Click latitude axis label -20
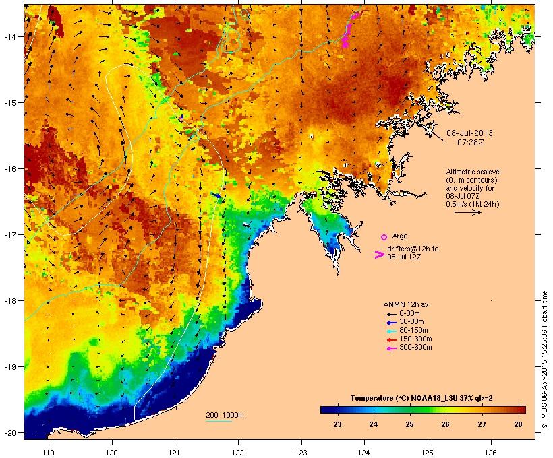553x458 pixels. (10, 433)
